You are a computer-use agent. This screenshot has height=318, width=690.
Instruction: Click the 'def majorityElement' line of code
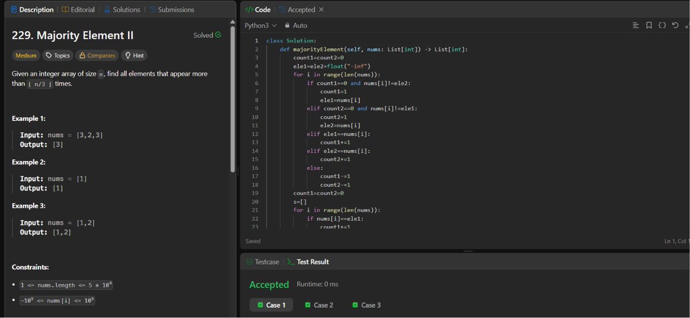374,49
